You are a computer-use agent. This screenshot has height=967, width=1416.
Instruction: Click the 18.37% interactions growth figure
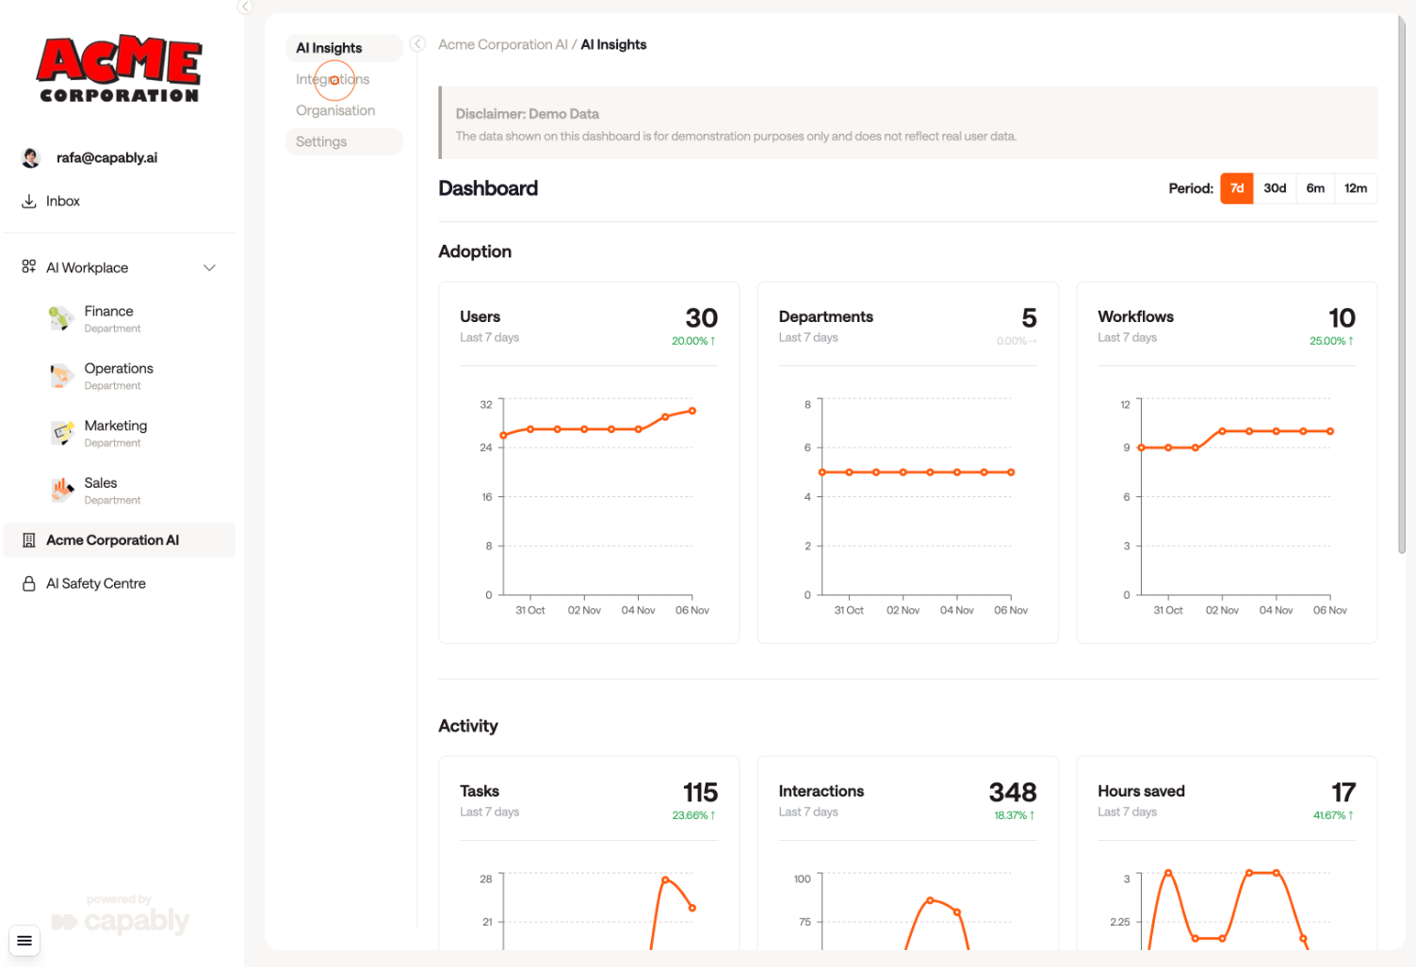point(1015,815)
